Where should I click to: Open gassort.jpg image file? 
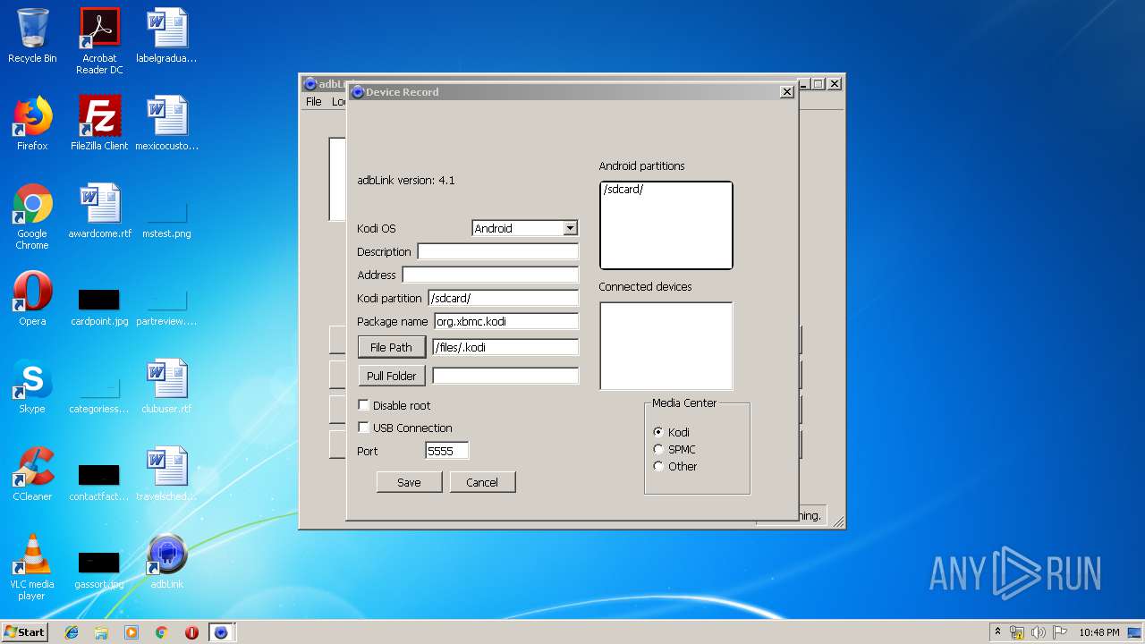click(99, 569)
